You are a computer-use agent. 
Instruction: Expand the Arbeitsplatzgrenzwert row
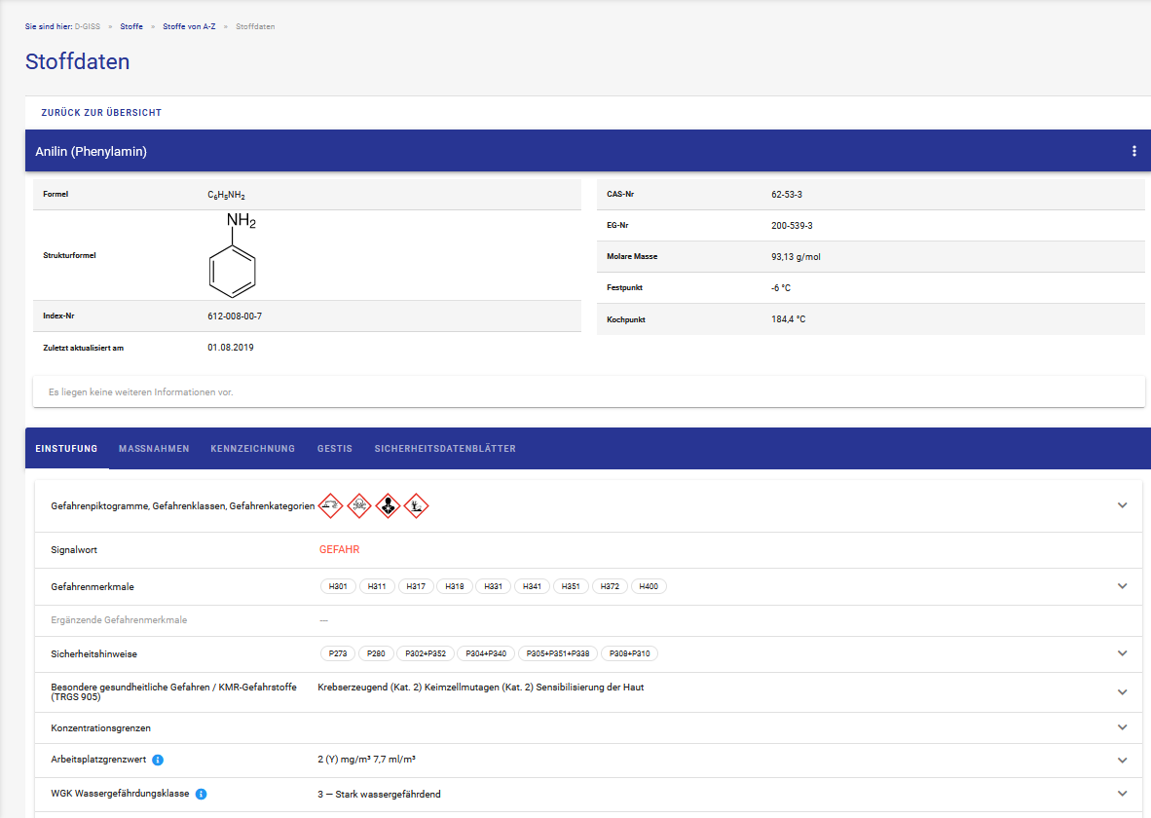coord(1123,760)
